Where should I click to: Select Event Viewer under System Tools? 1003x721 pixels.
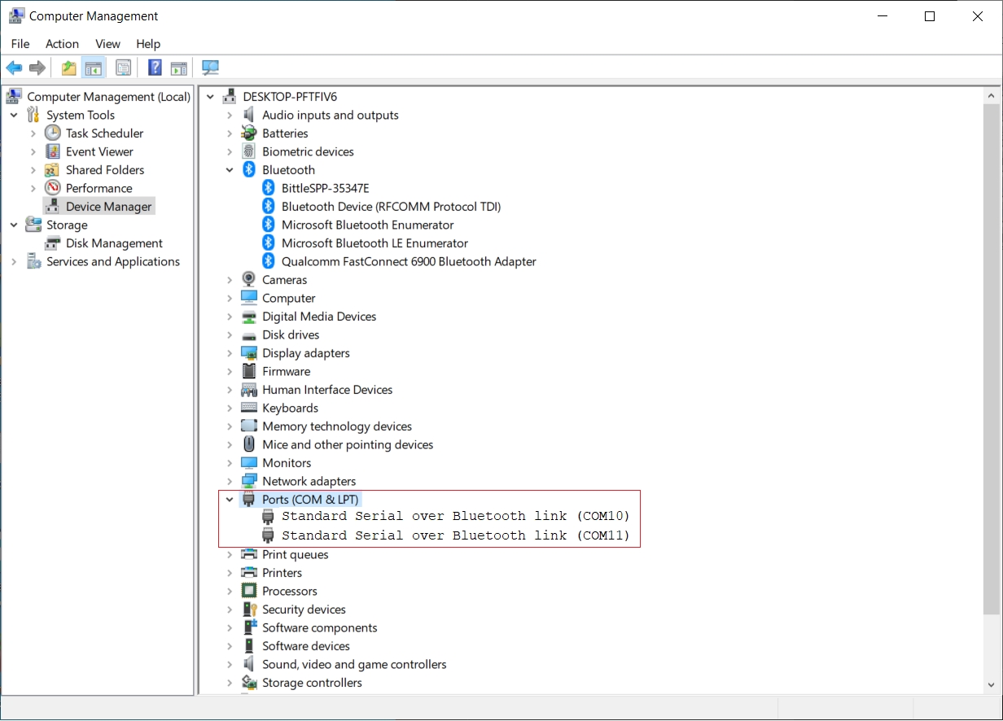[x=99, y=152]
